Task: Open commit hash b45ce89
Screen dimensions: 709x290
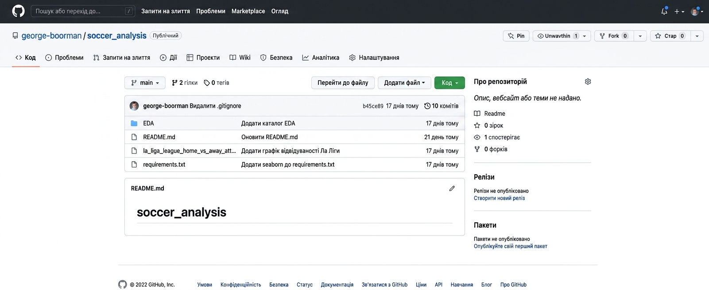Action: click(373, 106)
